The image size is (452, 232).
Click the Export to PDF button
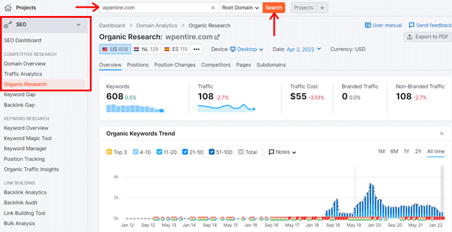tap(428, 37)
